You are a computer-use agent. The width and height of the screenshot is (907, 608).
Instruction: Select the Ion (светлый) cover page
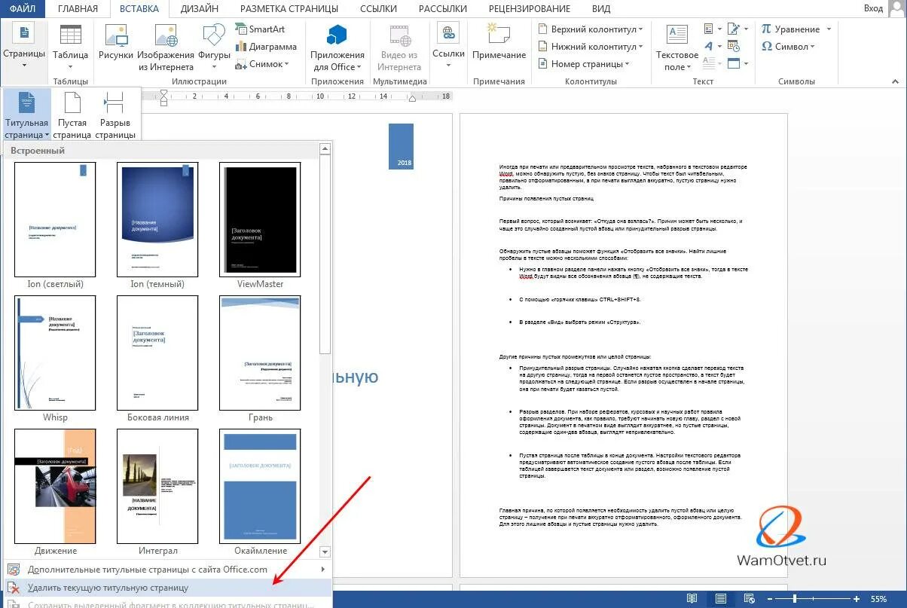55,226
